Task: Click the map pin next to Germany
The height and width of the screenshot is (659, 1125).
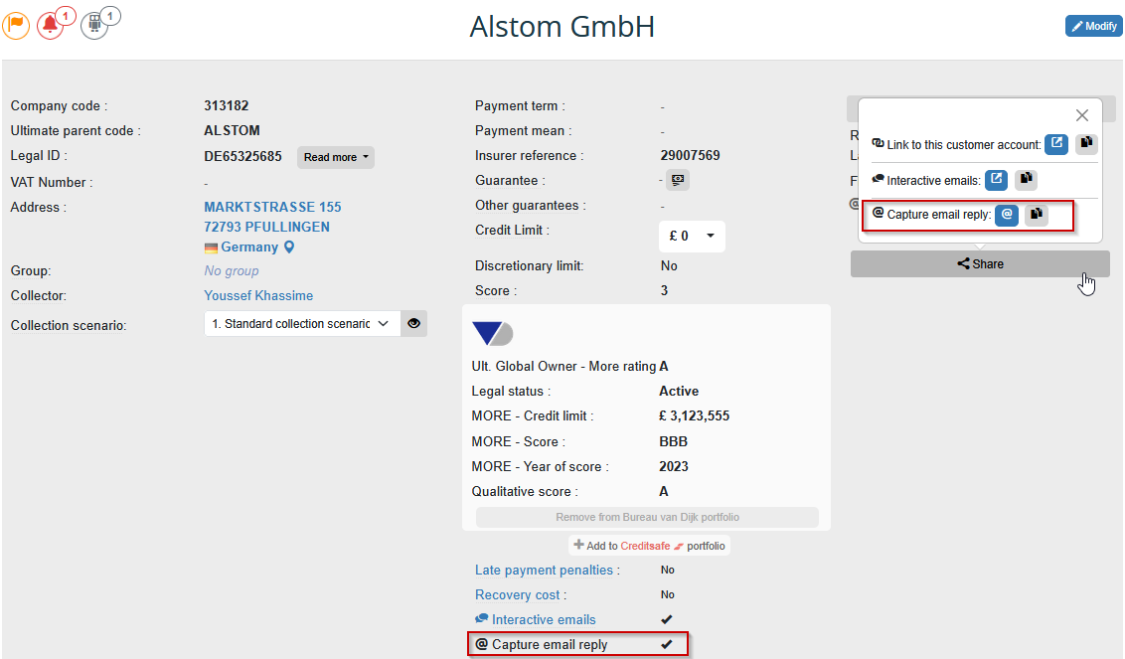Action: (289, 247)
